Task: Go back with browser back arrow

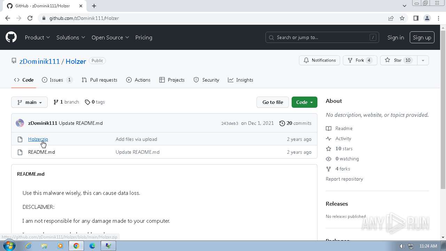Action: (x=8, y=18)
